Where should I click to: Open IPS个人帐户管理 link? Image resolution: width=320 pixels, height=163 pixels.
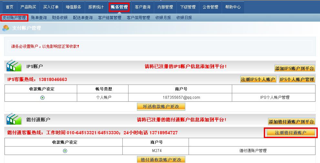point(275,97)
